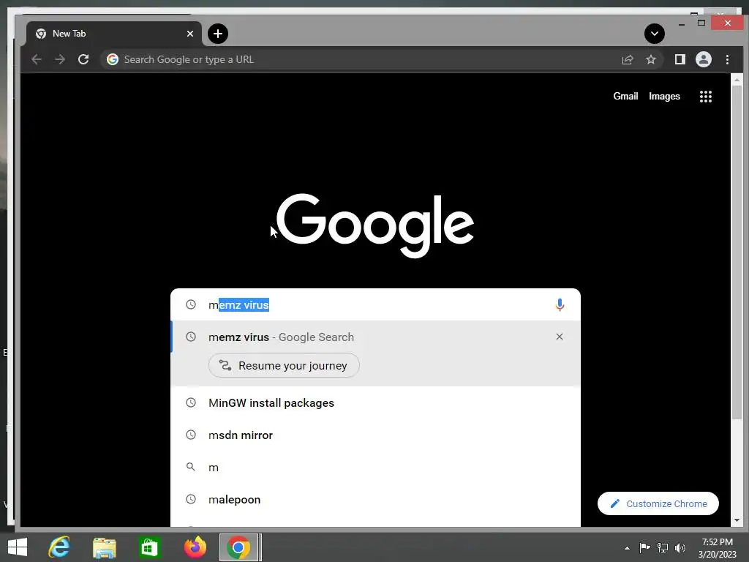Remove memz virus suggestion with X
749x562 pixels.
tap(560, 337)
